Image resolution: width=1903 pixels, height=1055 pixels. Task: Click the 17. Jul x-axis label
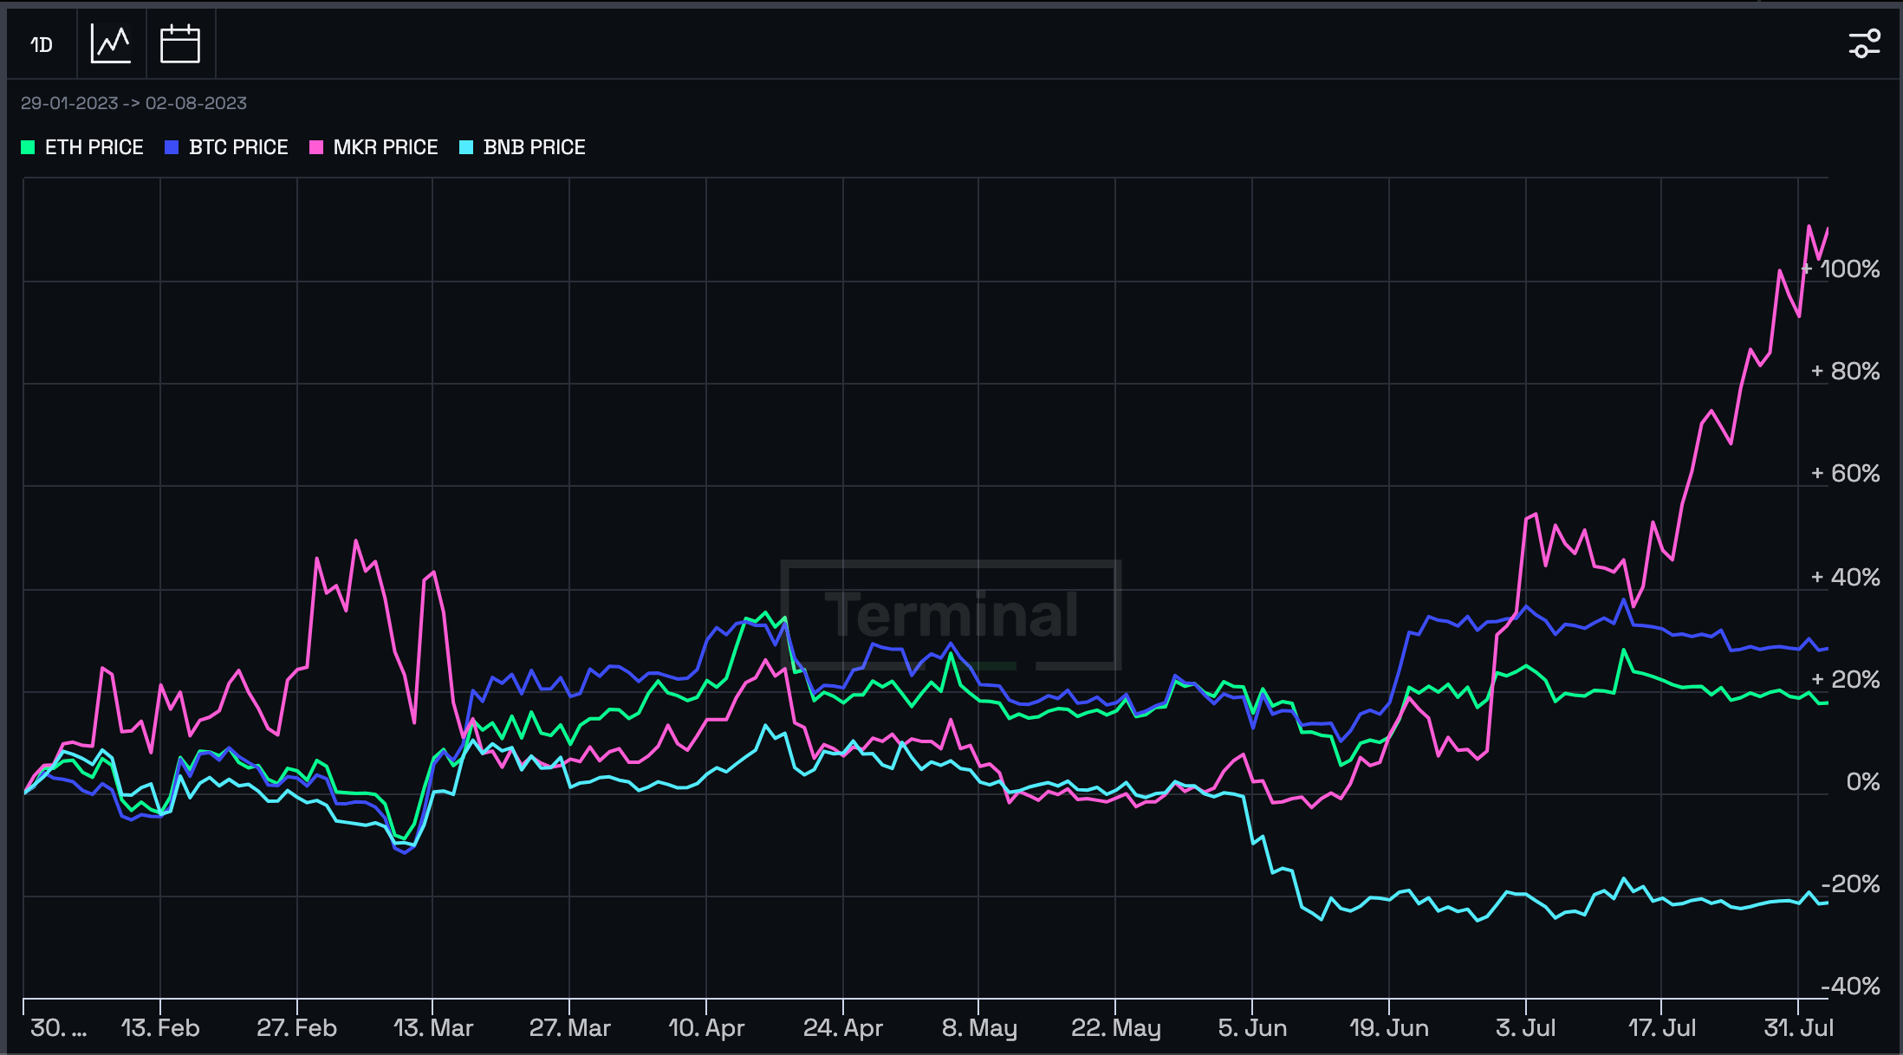(1662, 1028)
